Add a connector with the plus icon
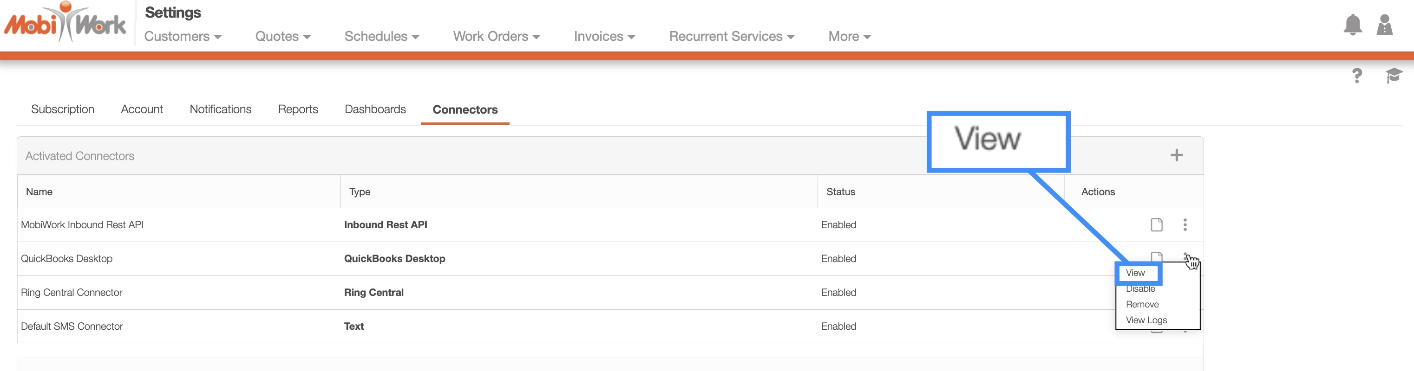Image resolution: width=1414 pixels, height=371 pixels. 1176,156
